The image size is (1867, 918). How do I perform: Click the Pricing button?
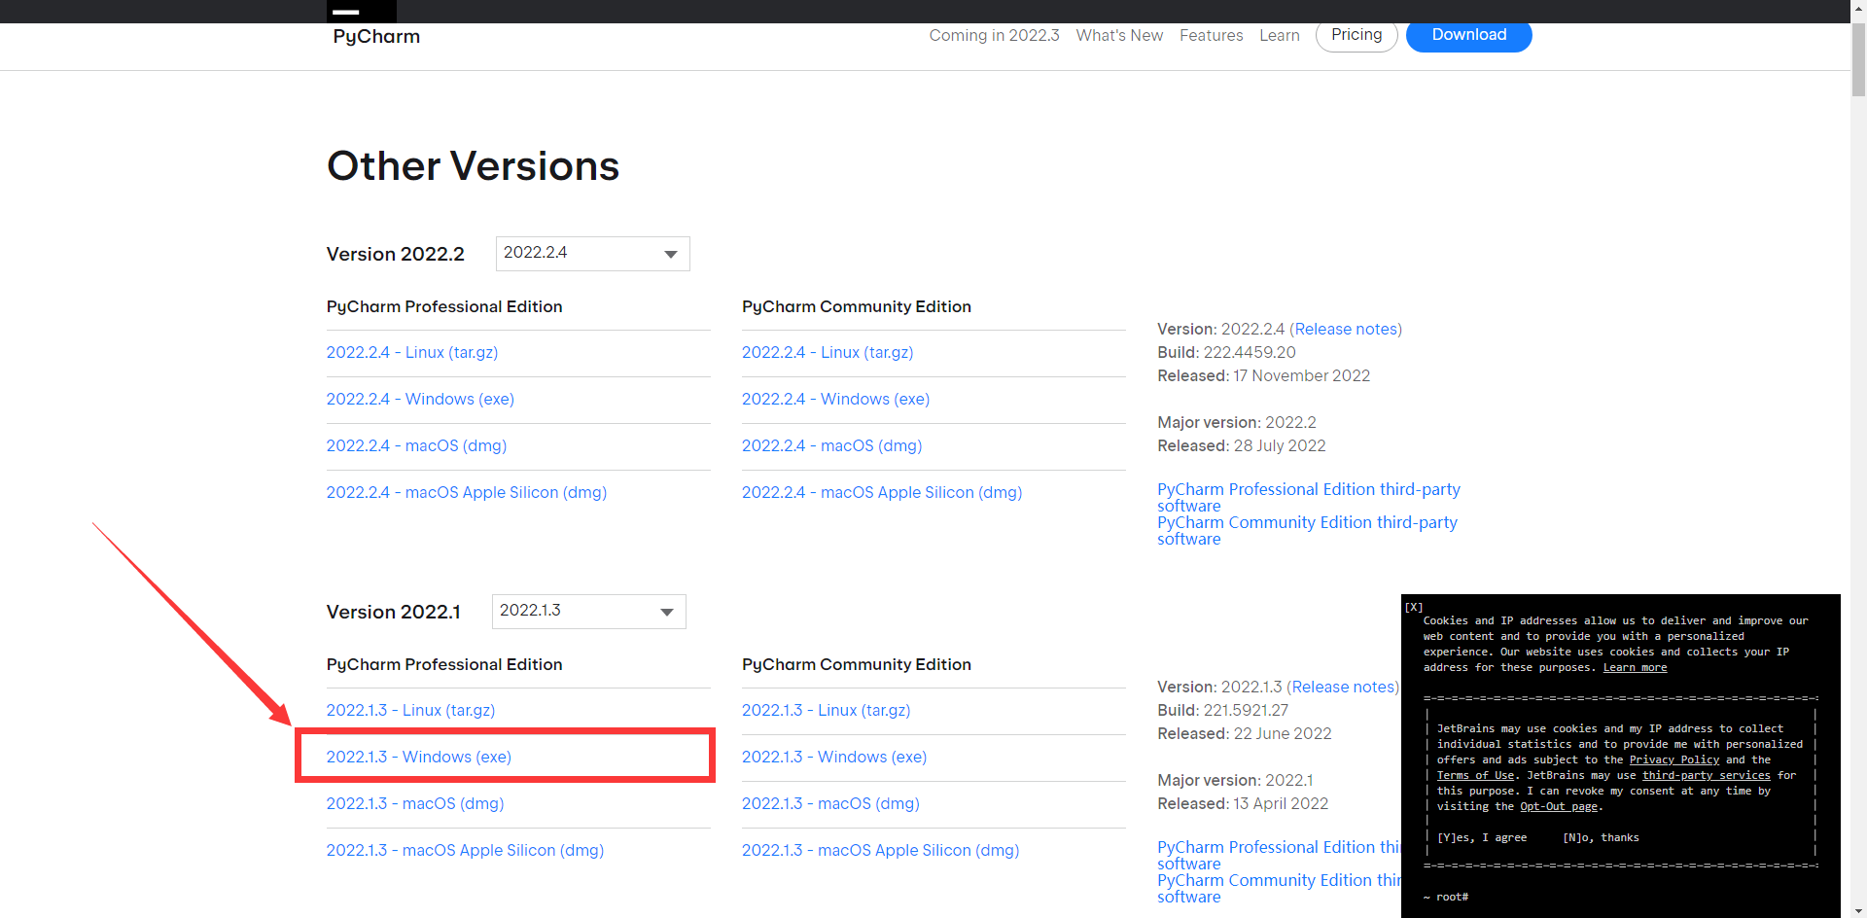[1356, 35]
